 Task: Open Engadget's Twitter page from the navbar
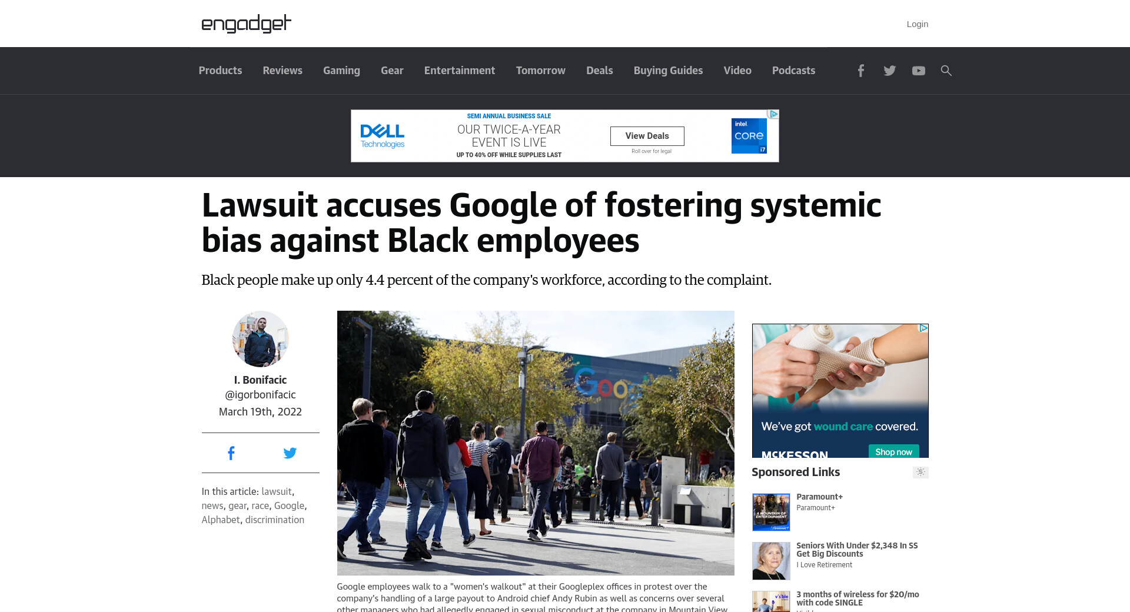point(889,71)
